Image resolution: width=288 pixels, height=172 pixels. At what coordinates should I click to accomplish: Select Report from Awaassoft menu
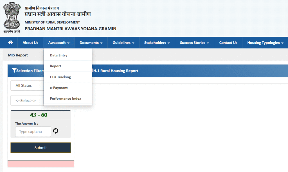68,66
